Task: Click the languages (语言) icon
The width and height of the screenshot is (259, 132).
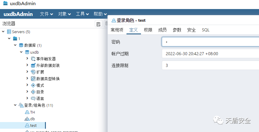Action: tap(33, 99)
